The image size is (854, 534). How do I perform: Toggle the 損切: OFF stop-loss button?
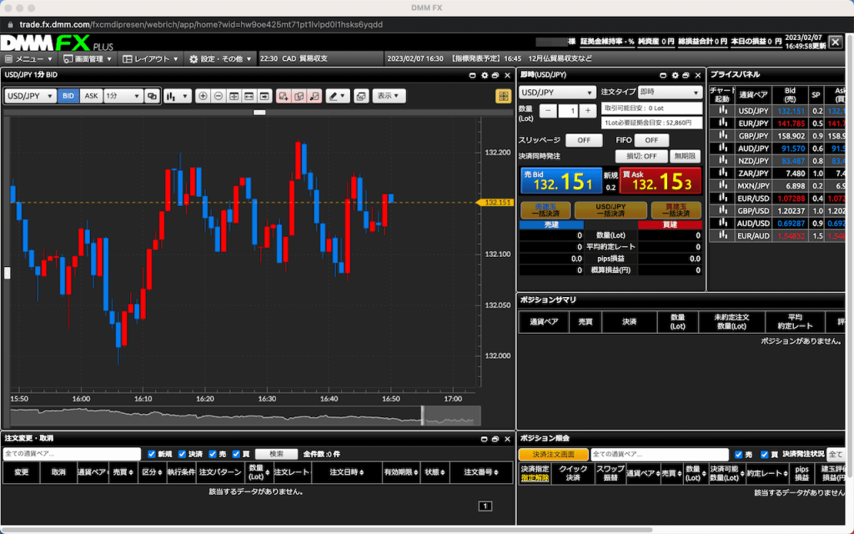[x=641, y=156]
